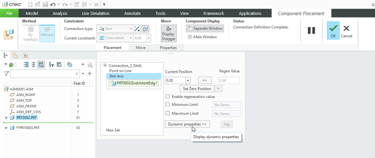
Task: Open the search options dropdown arrow
Action: pyautogui.click(x=83, y=74)
